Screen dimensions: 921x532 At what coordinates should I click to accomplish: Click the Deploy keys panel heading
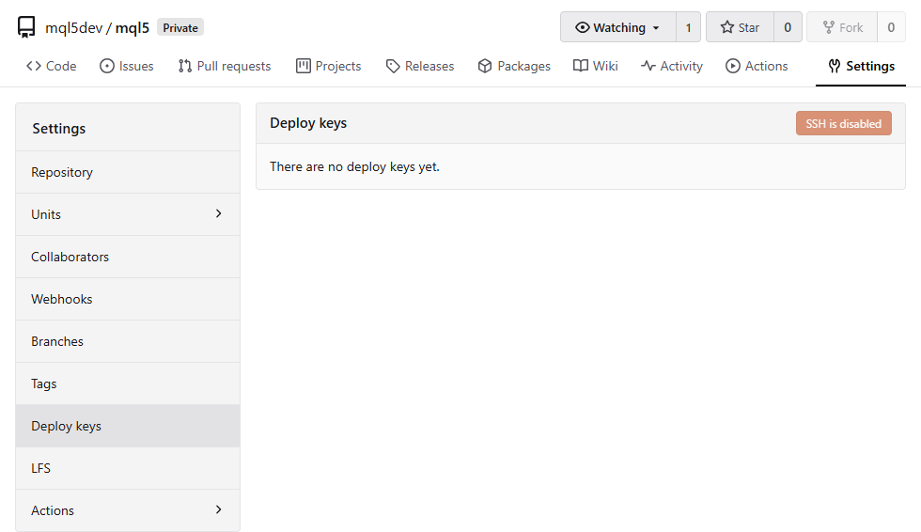[308, 123]
